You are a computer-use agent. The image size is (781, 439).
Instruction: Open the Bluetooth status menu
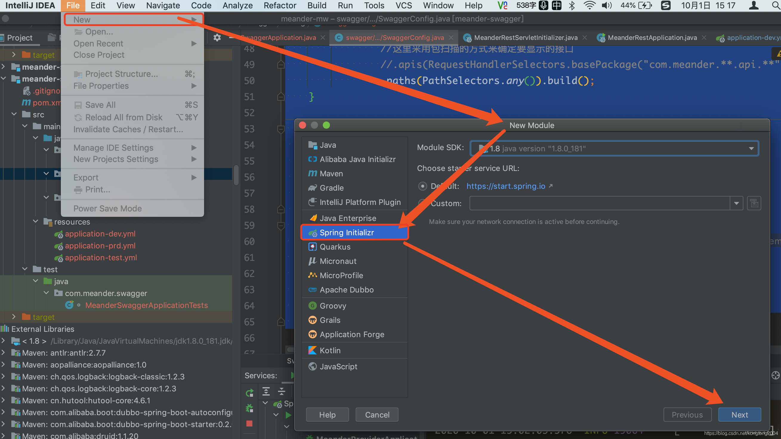click(x=572, y=5)
